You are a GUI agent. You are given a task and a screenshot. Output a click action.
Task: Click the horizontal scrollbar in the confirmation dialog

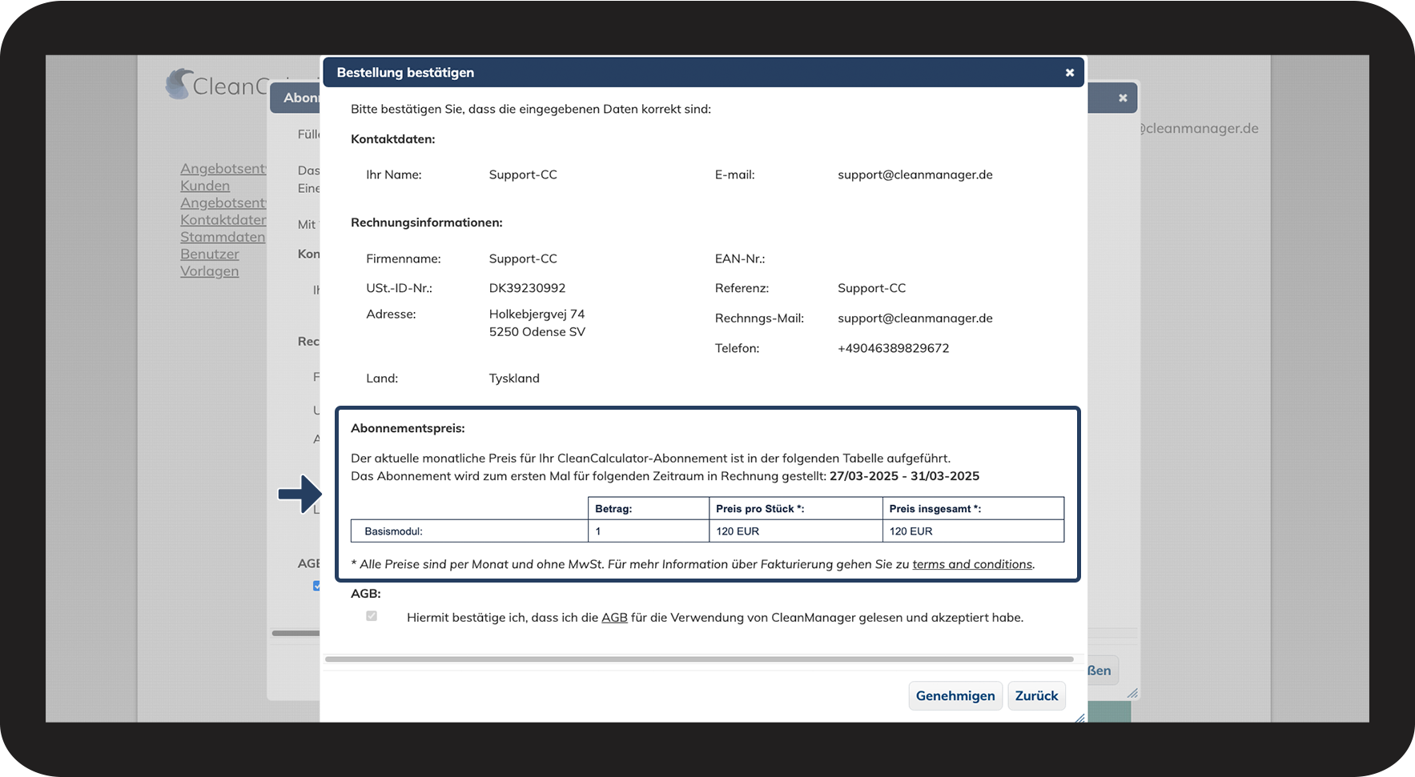tap(698, 659)
